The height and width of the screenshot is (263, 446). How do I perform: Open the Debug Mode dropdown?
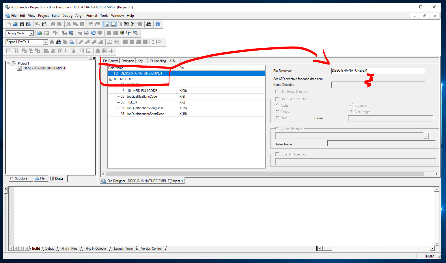[x=31, y=33]
